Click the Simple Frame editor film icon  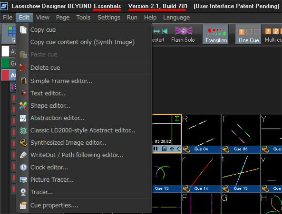click(23, 81)
